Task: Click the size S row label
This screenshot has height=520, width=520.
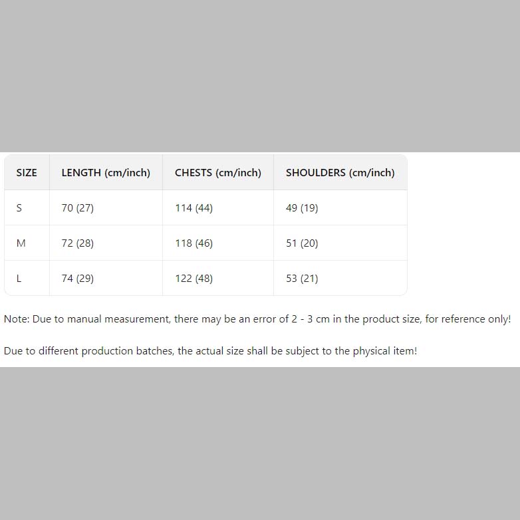Action: click(19, 208)
